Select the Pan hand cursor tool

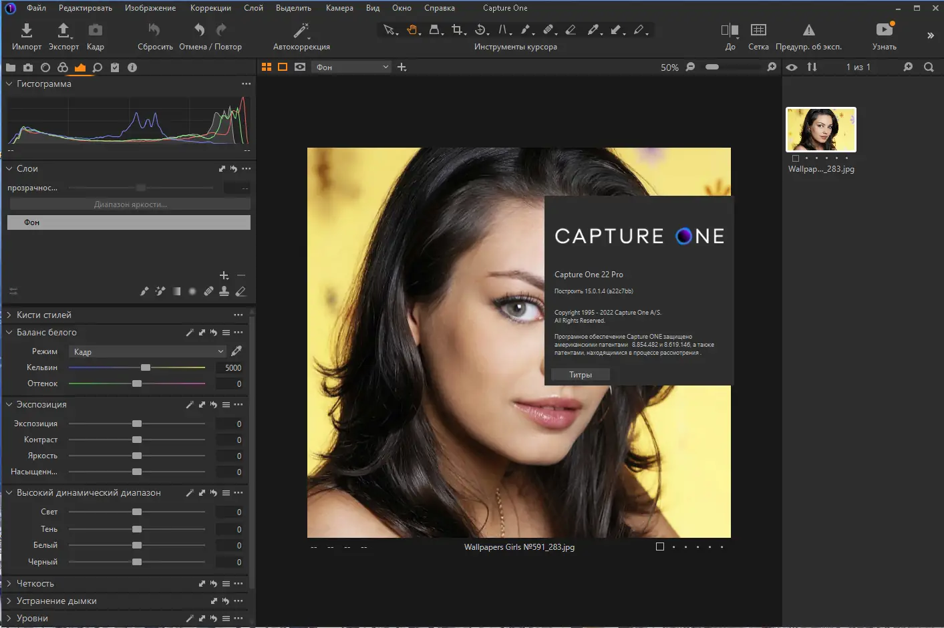click(x=412, y=29)
